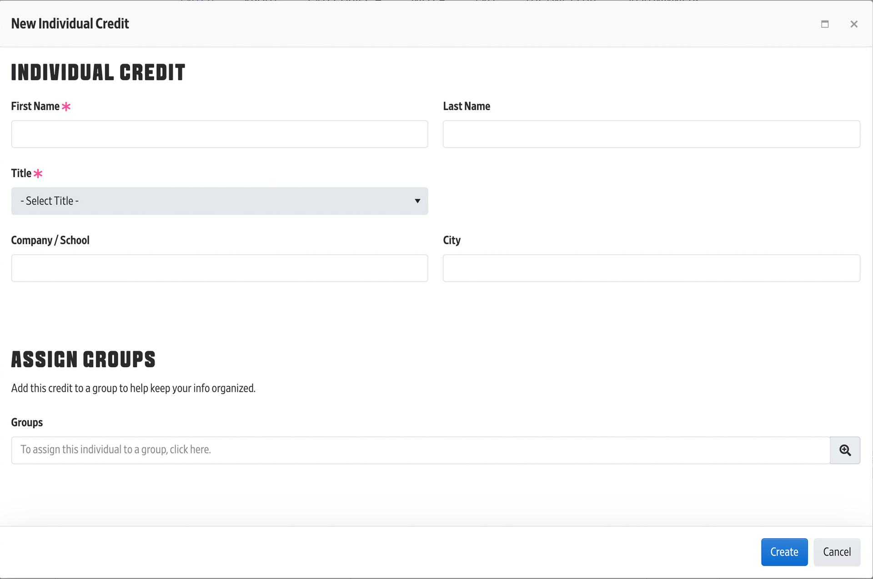Click into the Last Name field
The height and width of the screenshot is (579, 873).
coord(651,134)
